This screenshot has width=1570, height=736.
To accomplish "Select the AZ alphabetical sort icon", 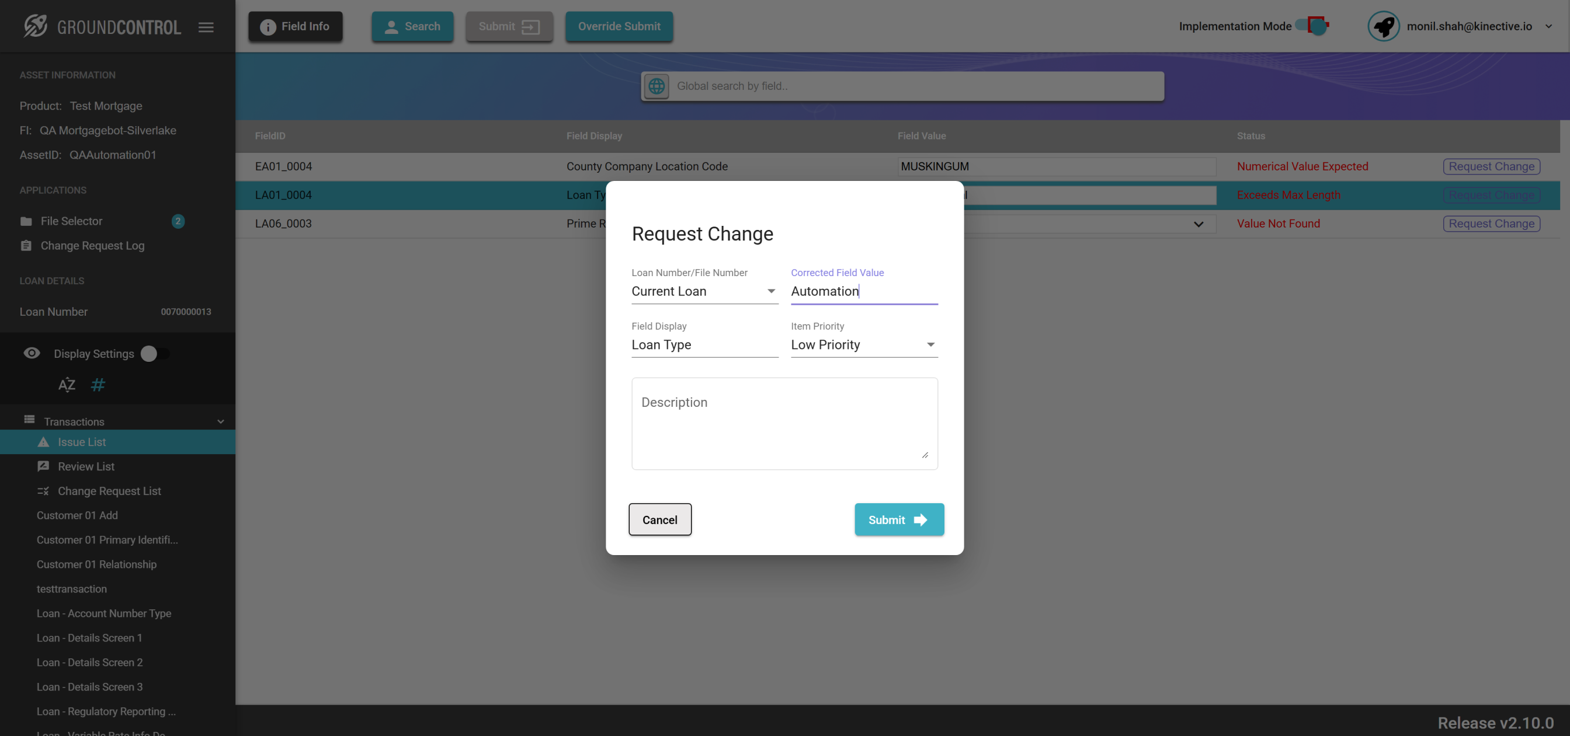I will tap(67, 385).
